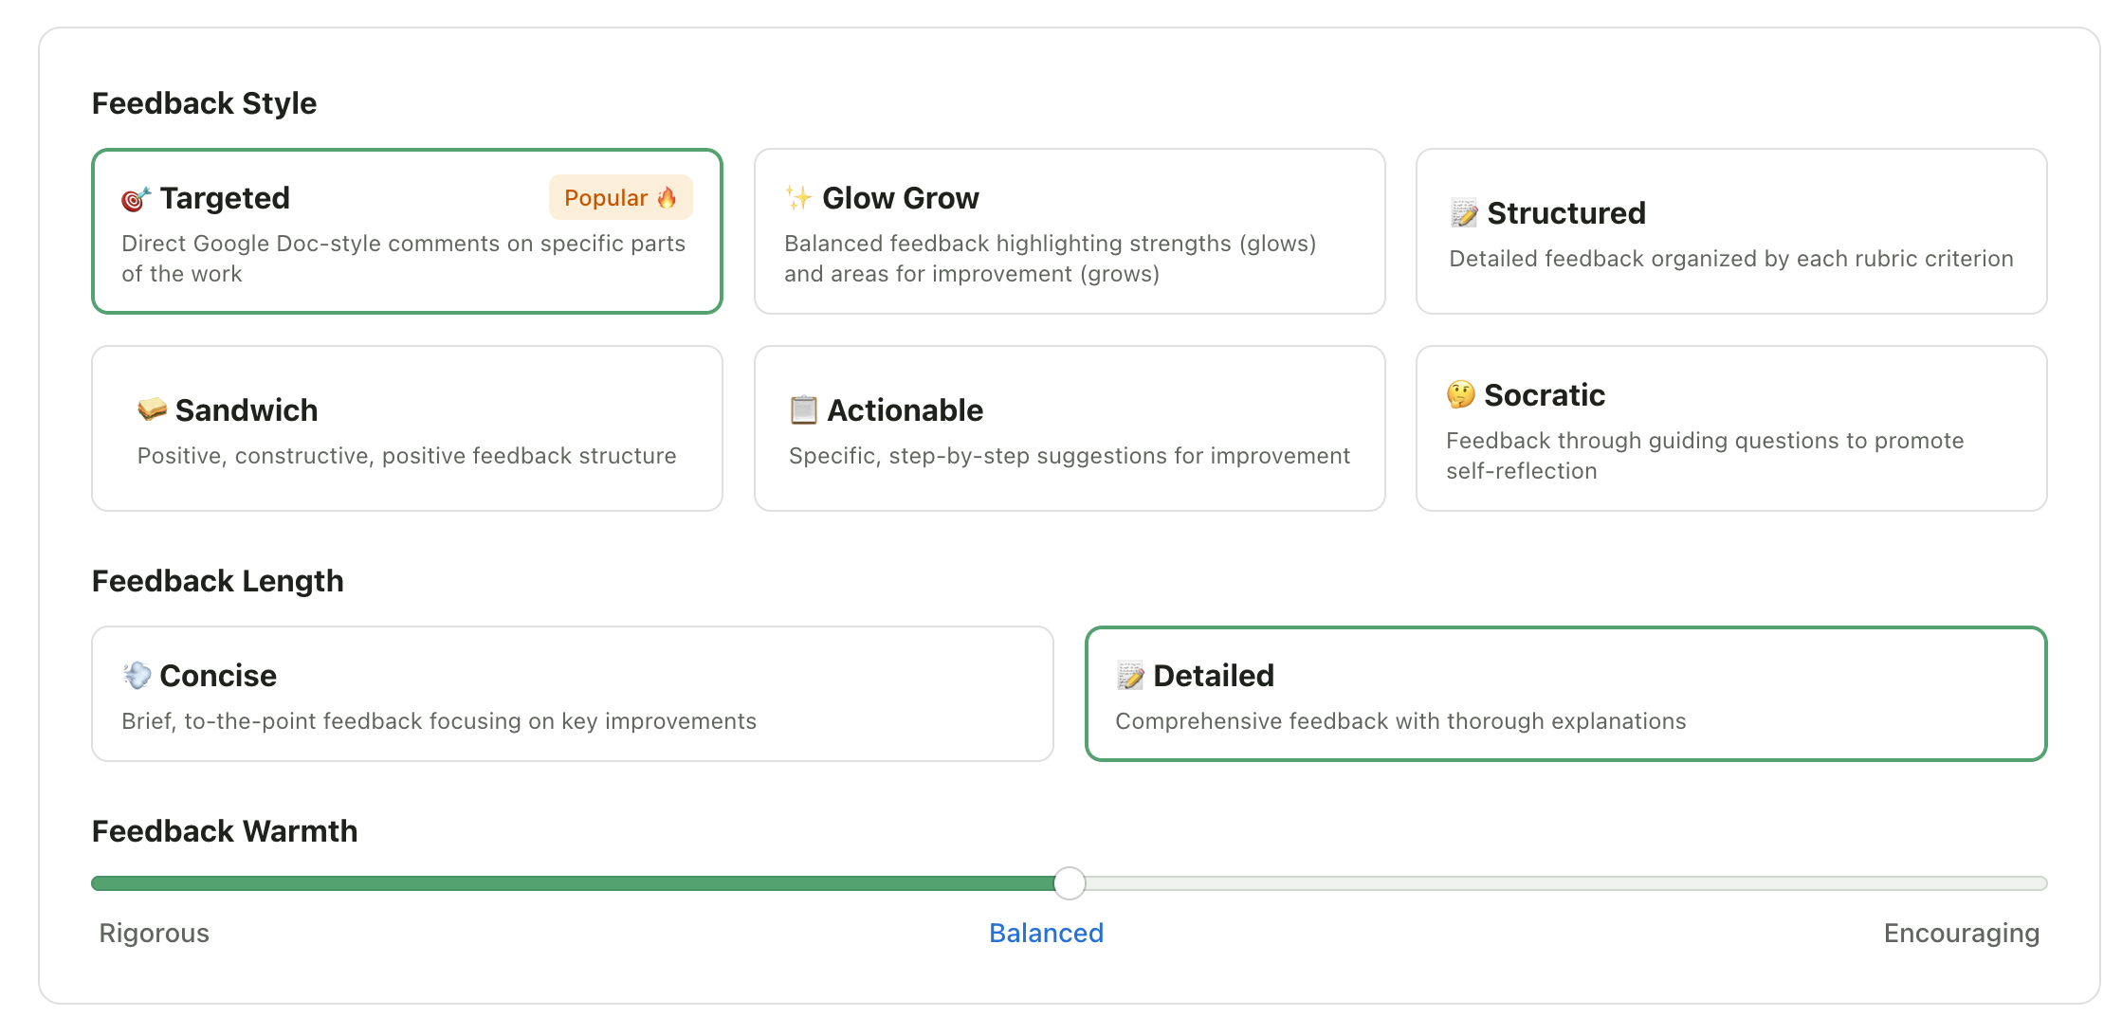Click the Balanced warmth label
This screenshot has height=1035, width=2122.
[1046, 933]
